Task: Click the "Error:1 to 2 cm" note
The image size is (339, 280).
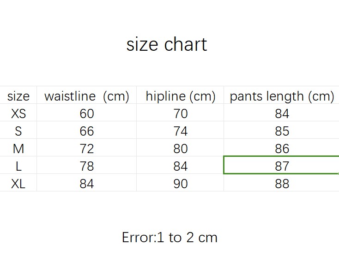Action: tap(169, 237)
